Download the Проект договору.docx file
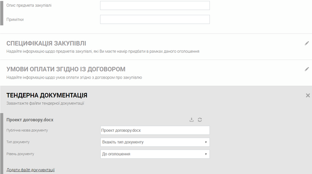The height and width of the screenshot is (174, 312). (192, 120)
